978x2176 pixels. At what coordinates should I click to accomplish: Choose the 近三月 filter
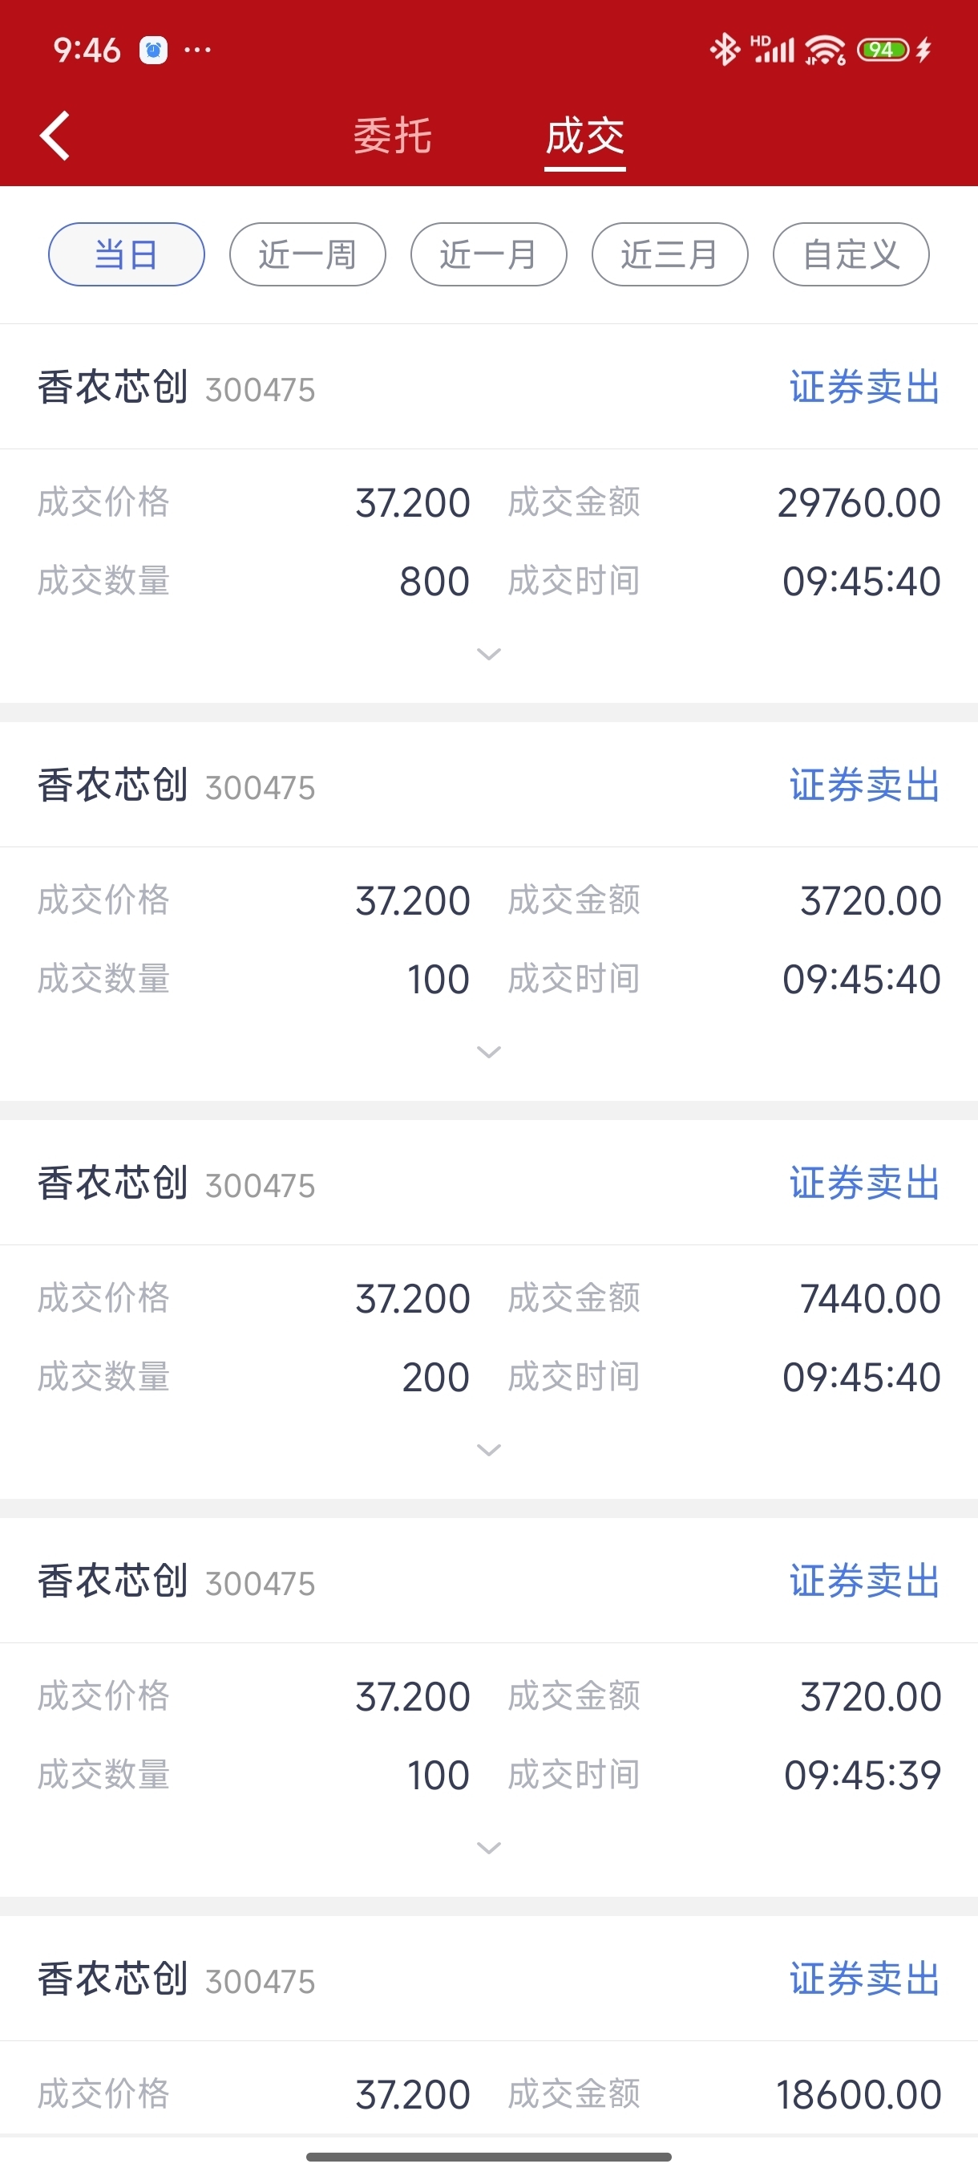670,254
